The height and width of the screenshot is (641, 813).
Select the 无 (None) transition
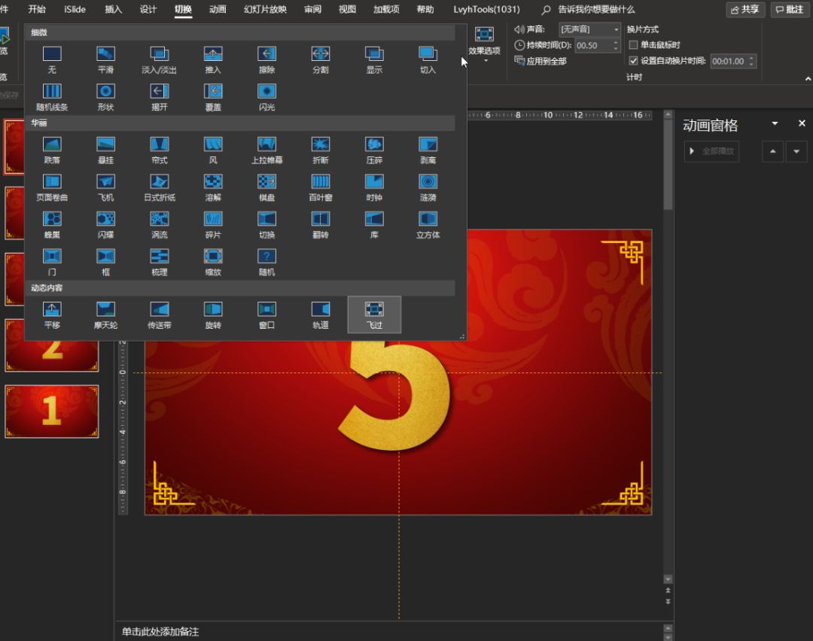(x=52, y=59)
